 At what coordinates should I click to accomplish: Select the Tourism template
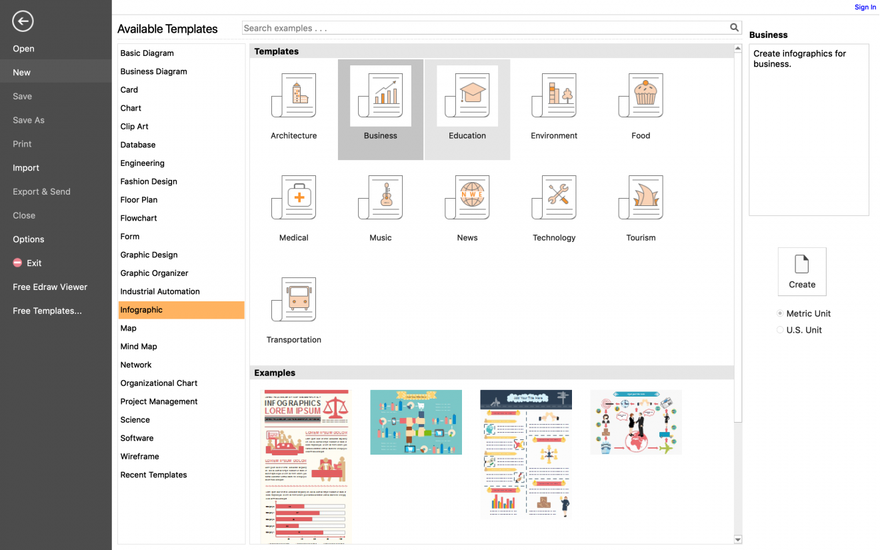click(x=641, y=197)
